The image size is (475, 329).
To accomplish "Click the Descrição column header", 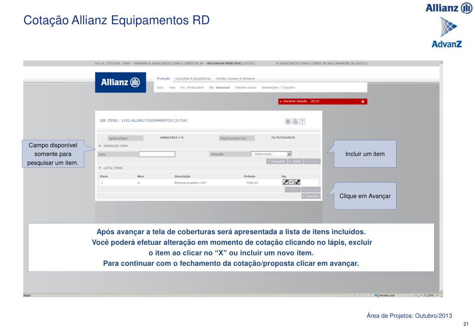I will point(182,177).
